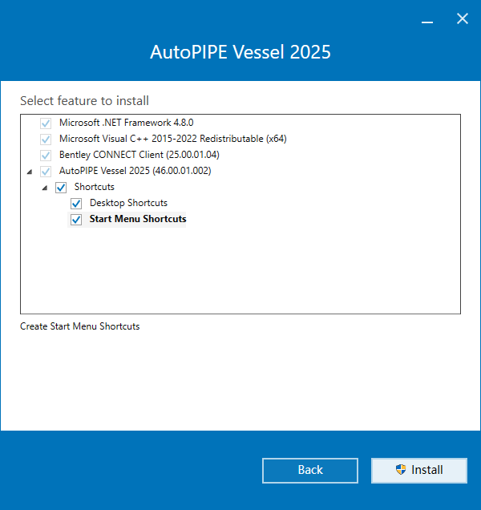Collapse the Shortcuts tree node

(45, 188)
